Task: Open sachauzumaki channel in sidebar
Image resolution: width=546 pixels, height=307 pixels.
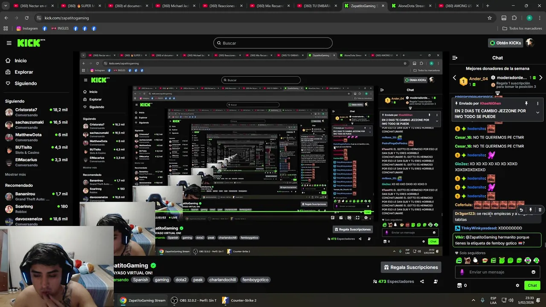Action: point(36,125)
